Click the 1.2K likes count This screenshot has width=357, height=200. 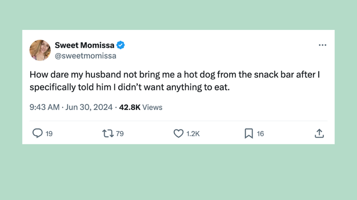pos(193,133)
